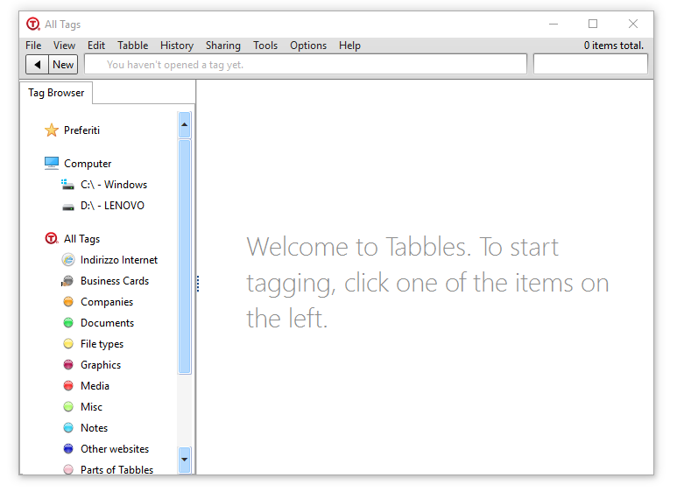
Task: Select the Documents tag label
Action: 108,323
